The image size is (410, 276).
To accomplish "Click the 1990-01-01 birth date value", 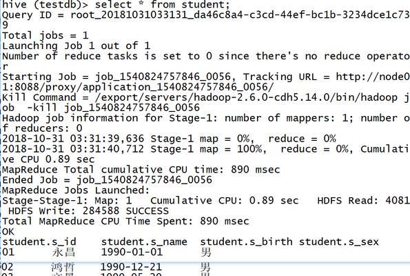I will click(x=132, y=252).
